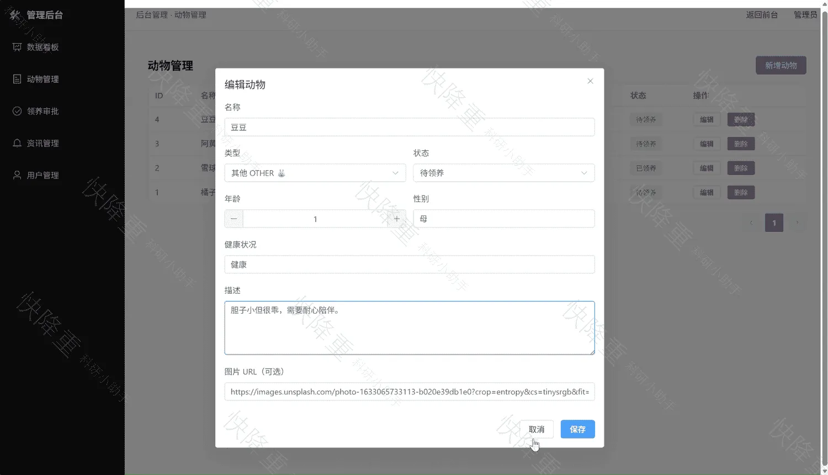Click the 待领养 status tag in row 4
Screen dimensions: 828x475
(646, 119)
